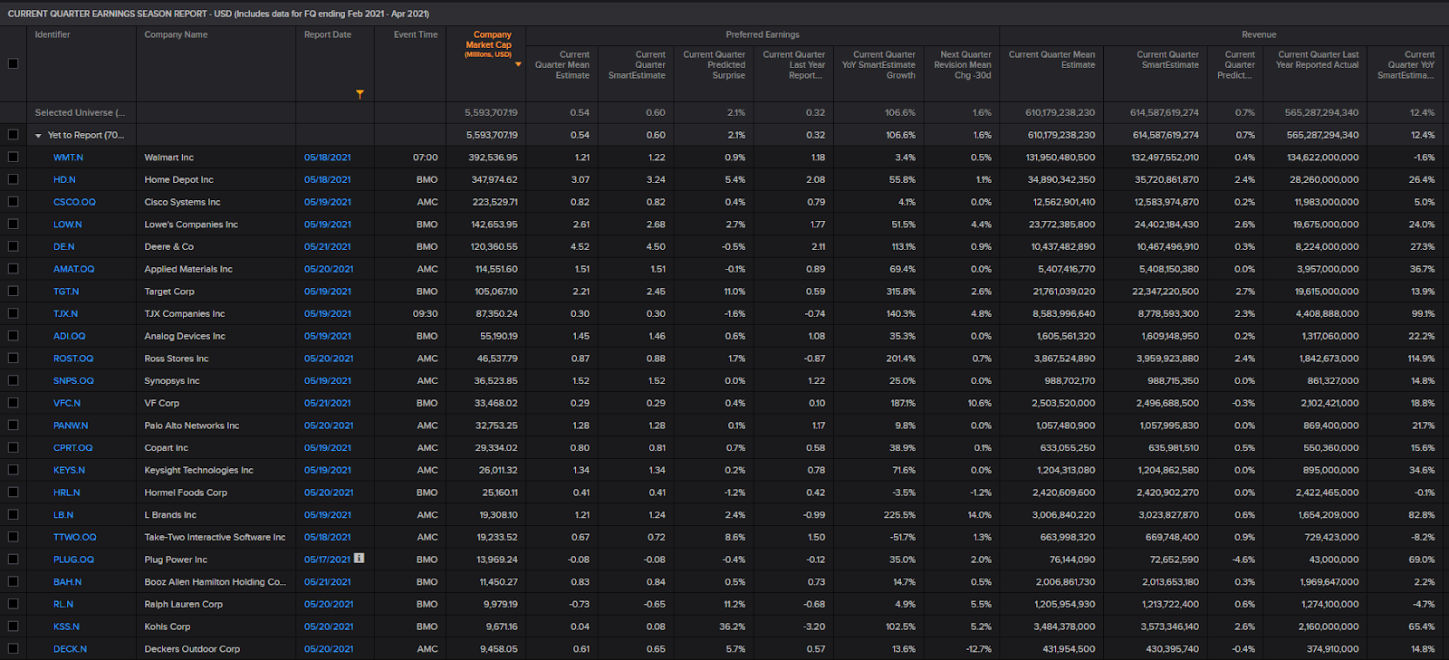This screenshot has height=660, width=1449.
Task: Click the Next Quarter Revision Mean Chg header
Action: (962, 64)
